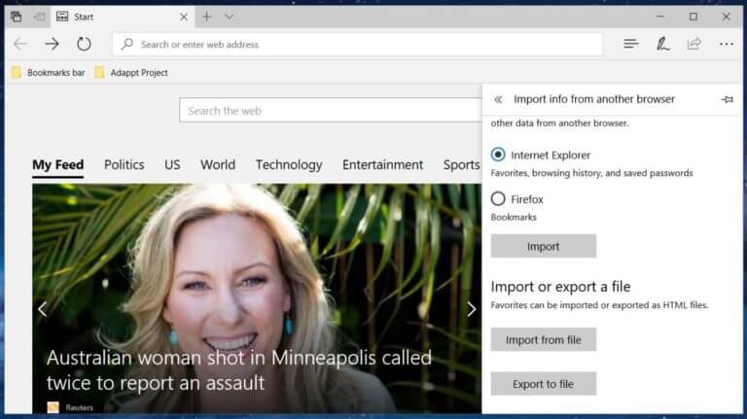Screen dimensions: 747x419
Task: Click the Export to file button
Action: pyautogui.click(x=543, y=384)
